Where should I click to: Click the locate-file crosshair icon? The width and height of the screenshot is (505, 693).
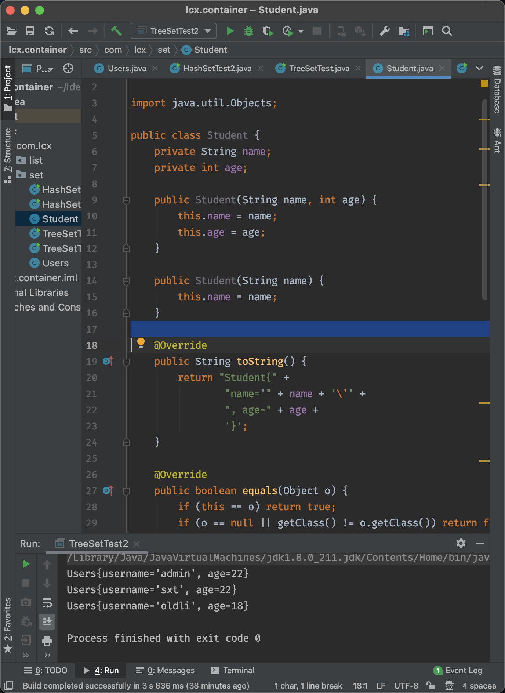[68, 68]
